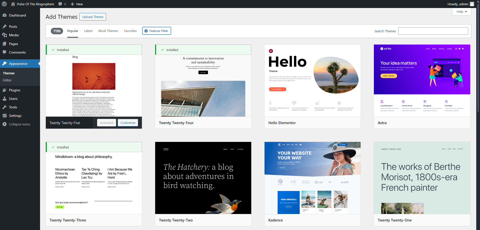
Task: Open the Feature Filter options
Action: (156, 31)
